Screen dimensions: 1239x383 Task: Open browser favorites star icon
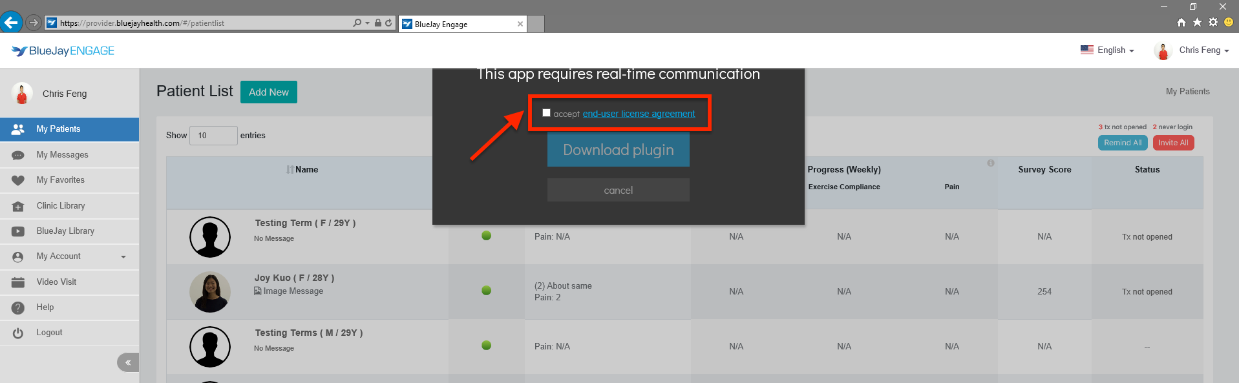tap(1197, 22)
